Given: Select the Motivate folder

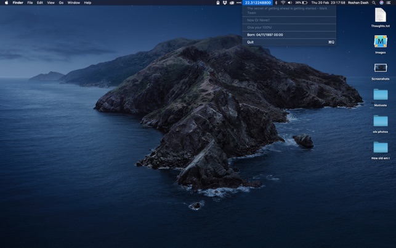Looking at the screenshot, I should click(x=380, y=94).
